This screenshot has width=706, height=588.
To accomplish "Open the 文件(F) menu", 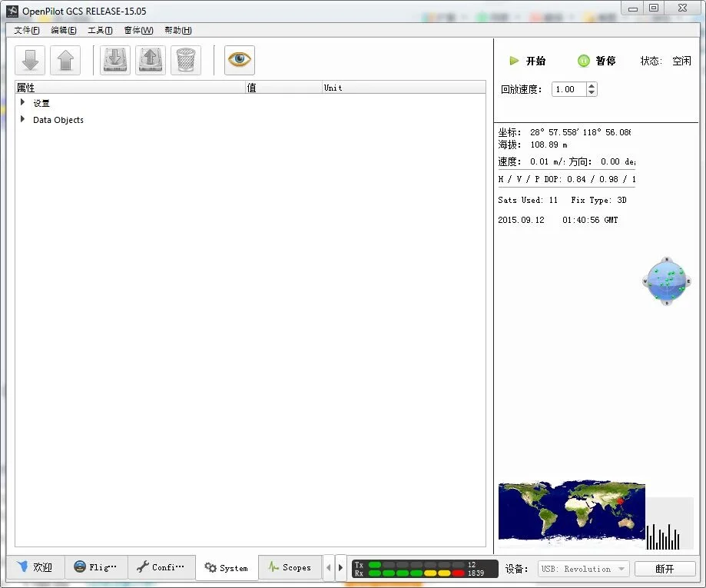I will [x=27, y=30].
